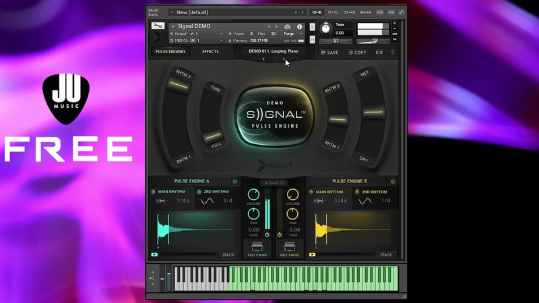The width and height of the screenshot is (539, 303).
Task: Select rack page 01-16
Action: pos(317,12)
